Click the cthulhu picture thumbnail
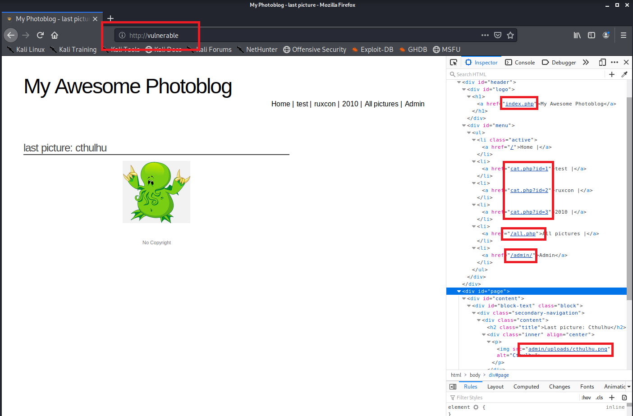 coord(156,192)
